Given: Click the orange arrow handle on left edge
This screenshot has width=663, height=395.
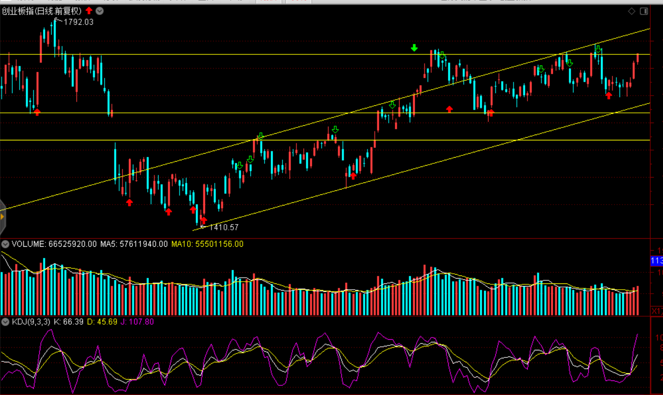Looking at the screenshot, I should pos(2,217).
